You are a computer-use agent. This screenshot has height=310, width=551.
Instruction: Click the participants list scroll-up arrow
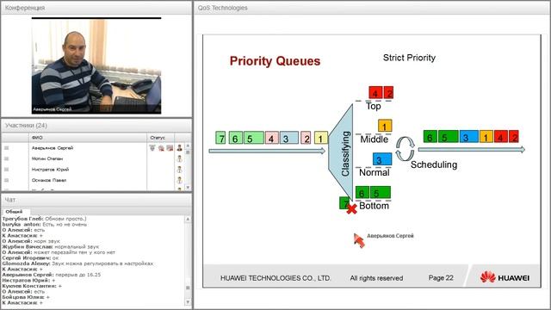tap(188, 146)
